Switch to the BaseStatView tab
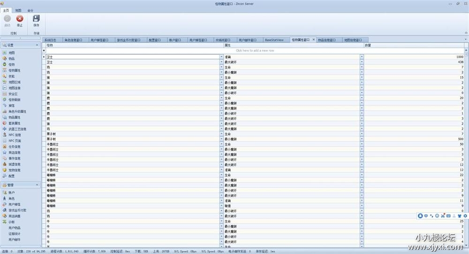 tap(274, 40)
